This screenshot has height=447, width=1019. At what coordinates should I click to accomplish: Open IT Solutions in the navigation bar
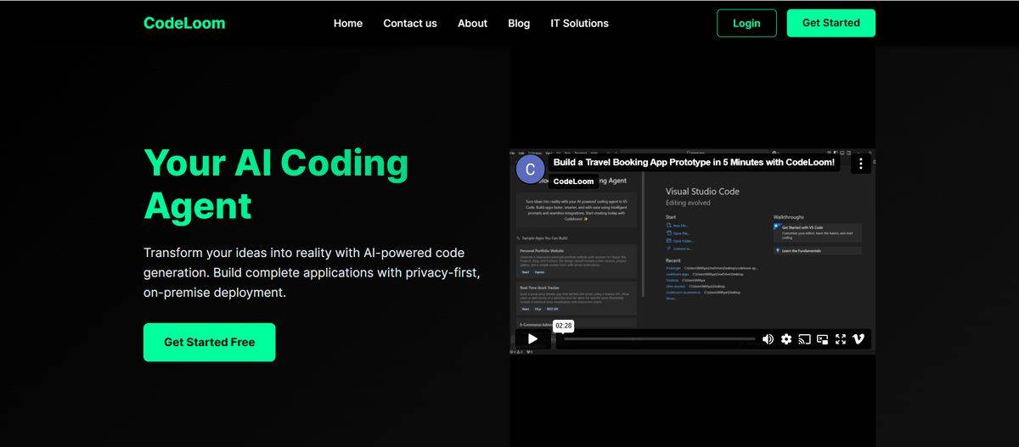tap(579, 23)
